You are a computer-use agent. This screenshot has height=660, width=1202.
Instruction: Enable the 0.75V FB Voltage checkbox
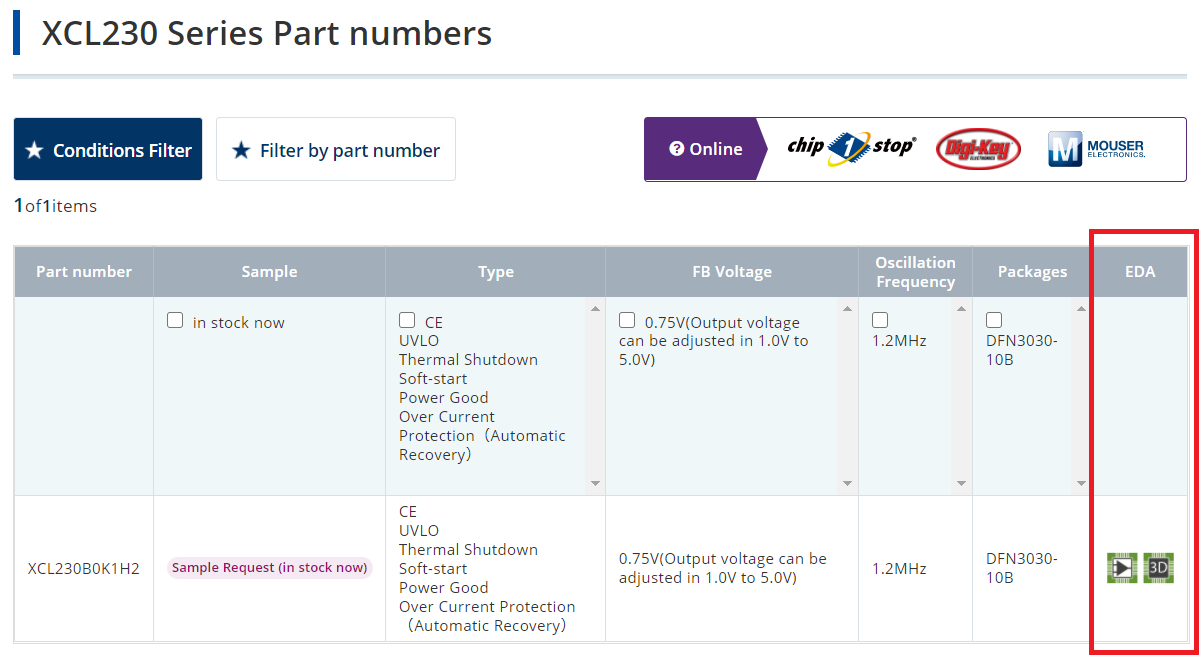(627, 321)
